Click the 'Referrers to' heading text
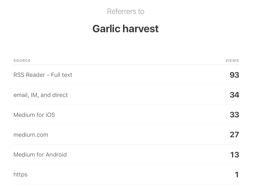Screen dimensions: 271x188 [125, 12]
